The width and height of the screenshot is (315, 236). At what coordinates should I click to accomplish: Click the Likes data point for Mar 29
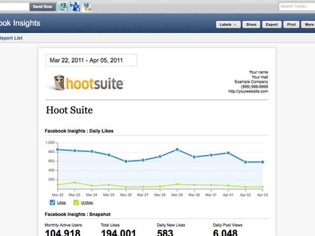coord(177,149)
